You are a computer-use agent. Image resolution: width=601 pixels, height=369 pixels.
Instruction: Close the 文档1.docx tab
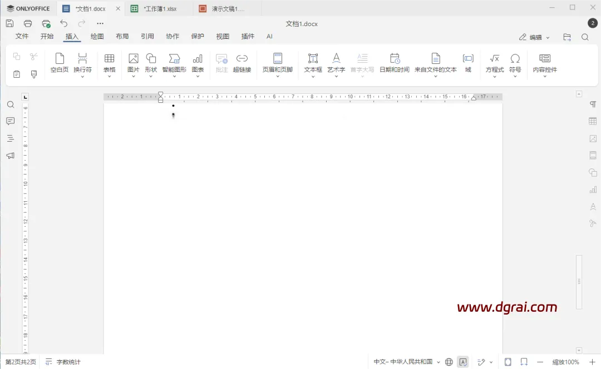tap(117, 8)
